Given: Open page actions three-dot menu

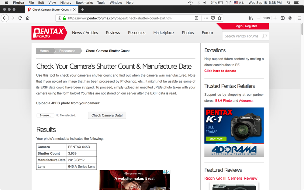Looking at the screenshot, I should (206, 18).
